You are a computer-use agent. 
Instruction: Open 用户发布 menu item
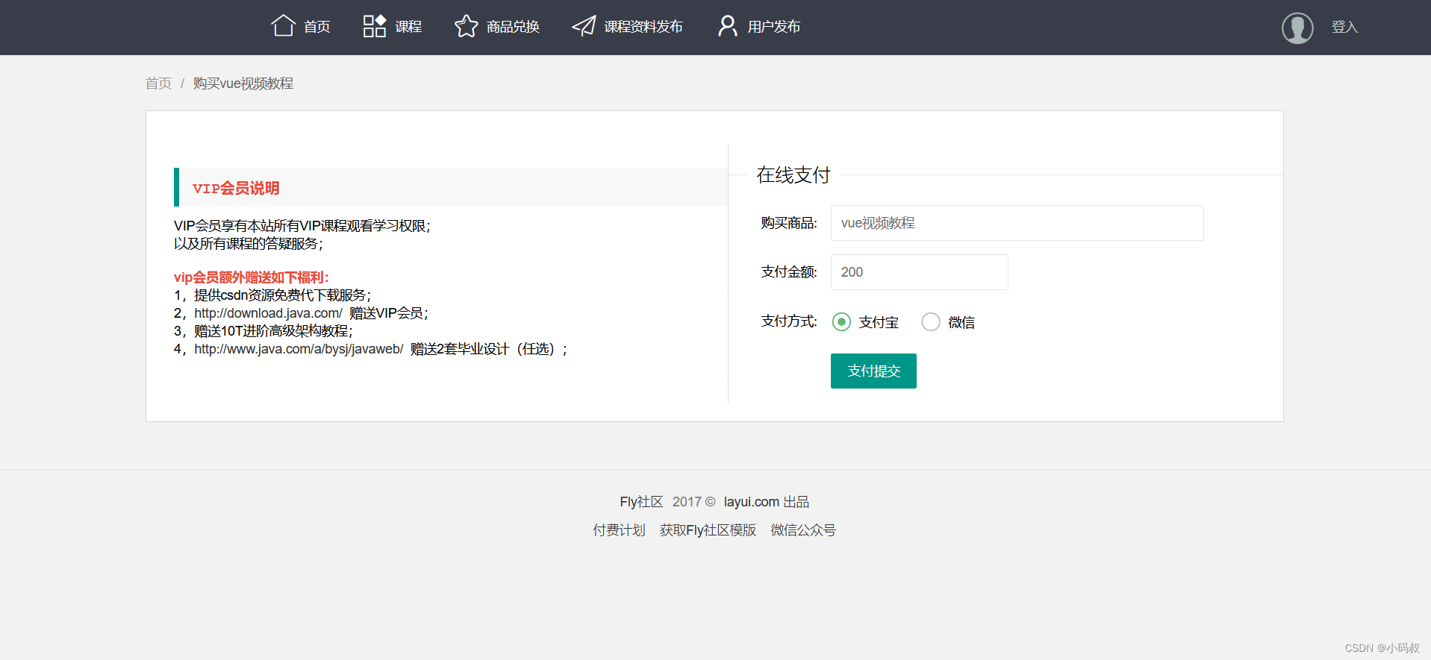coord(774,27)
